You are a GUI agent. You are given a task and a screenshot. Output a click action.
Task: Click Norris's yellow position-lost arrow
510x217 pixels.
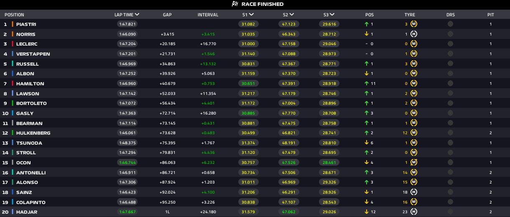[x=367, y=34]
